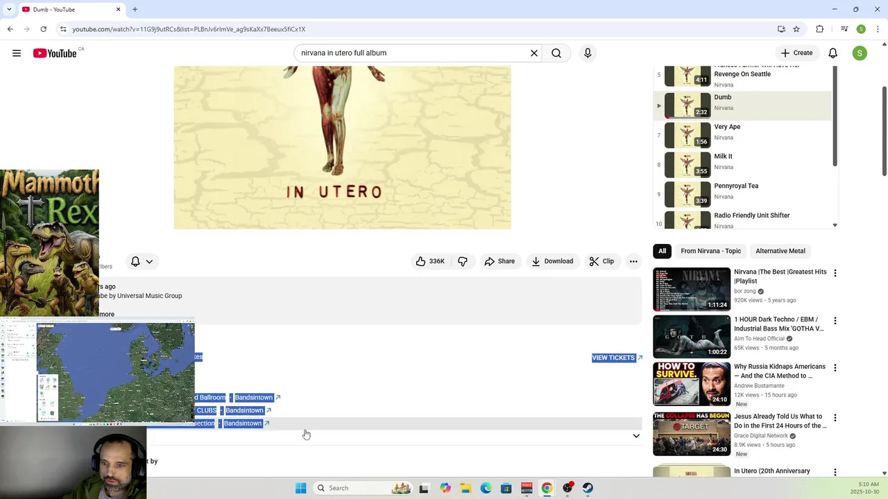The image size is (888, 499).
Task: Open options for Nirvana Best Greatest Hits video
Action: coord(835,273)
